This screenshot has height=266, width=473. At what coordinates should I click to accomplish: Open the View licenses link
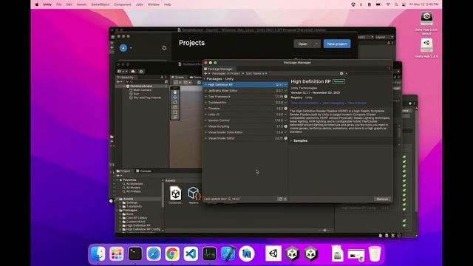click(357, 103)
